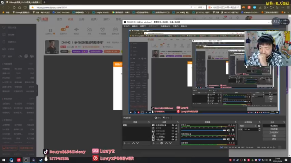This screenshot has height=163, width=291.
Task: Expand the 分类 dropdown in Douyu nav
Action: pos(82,19)
